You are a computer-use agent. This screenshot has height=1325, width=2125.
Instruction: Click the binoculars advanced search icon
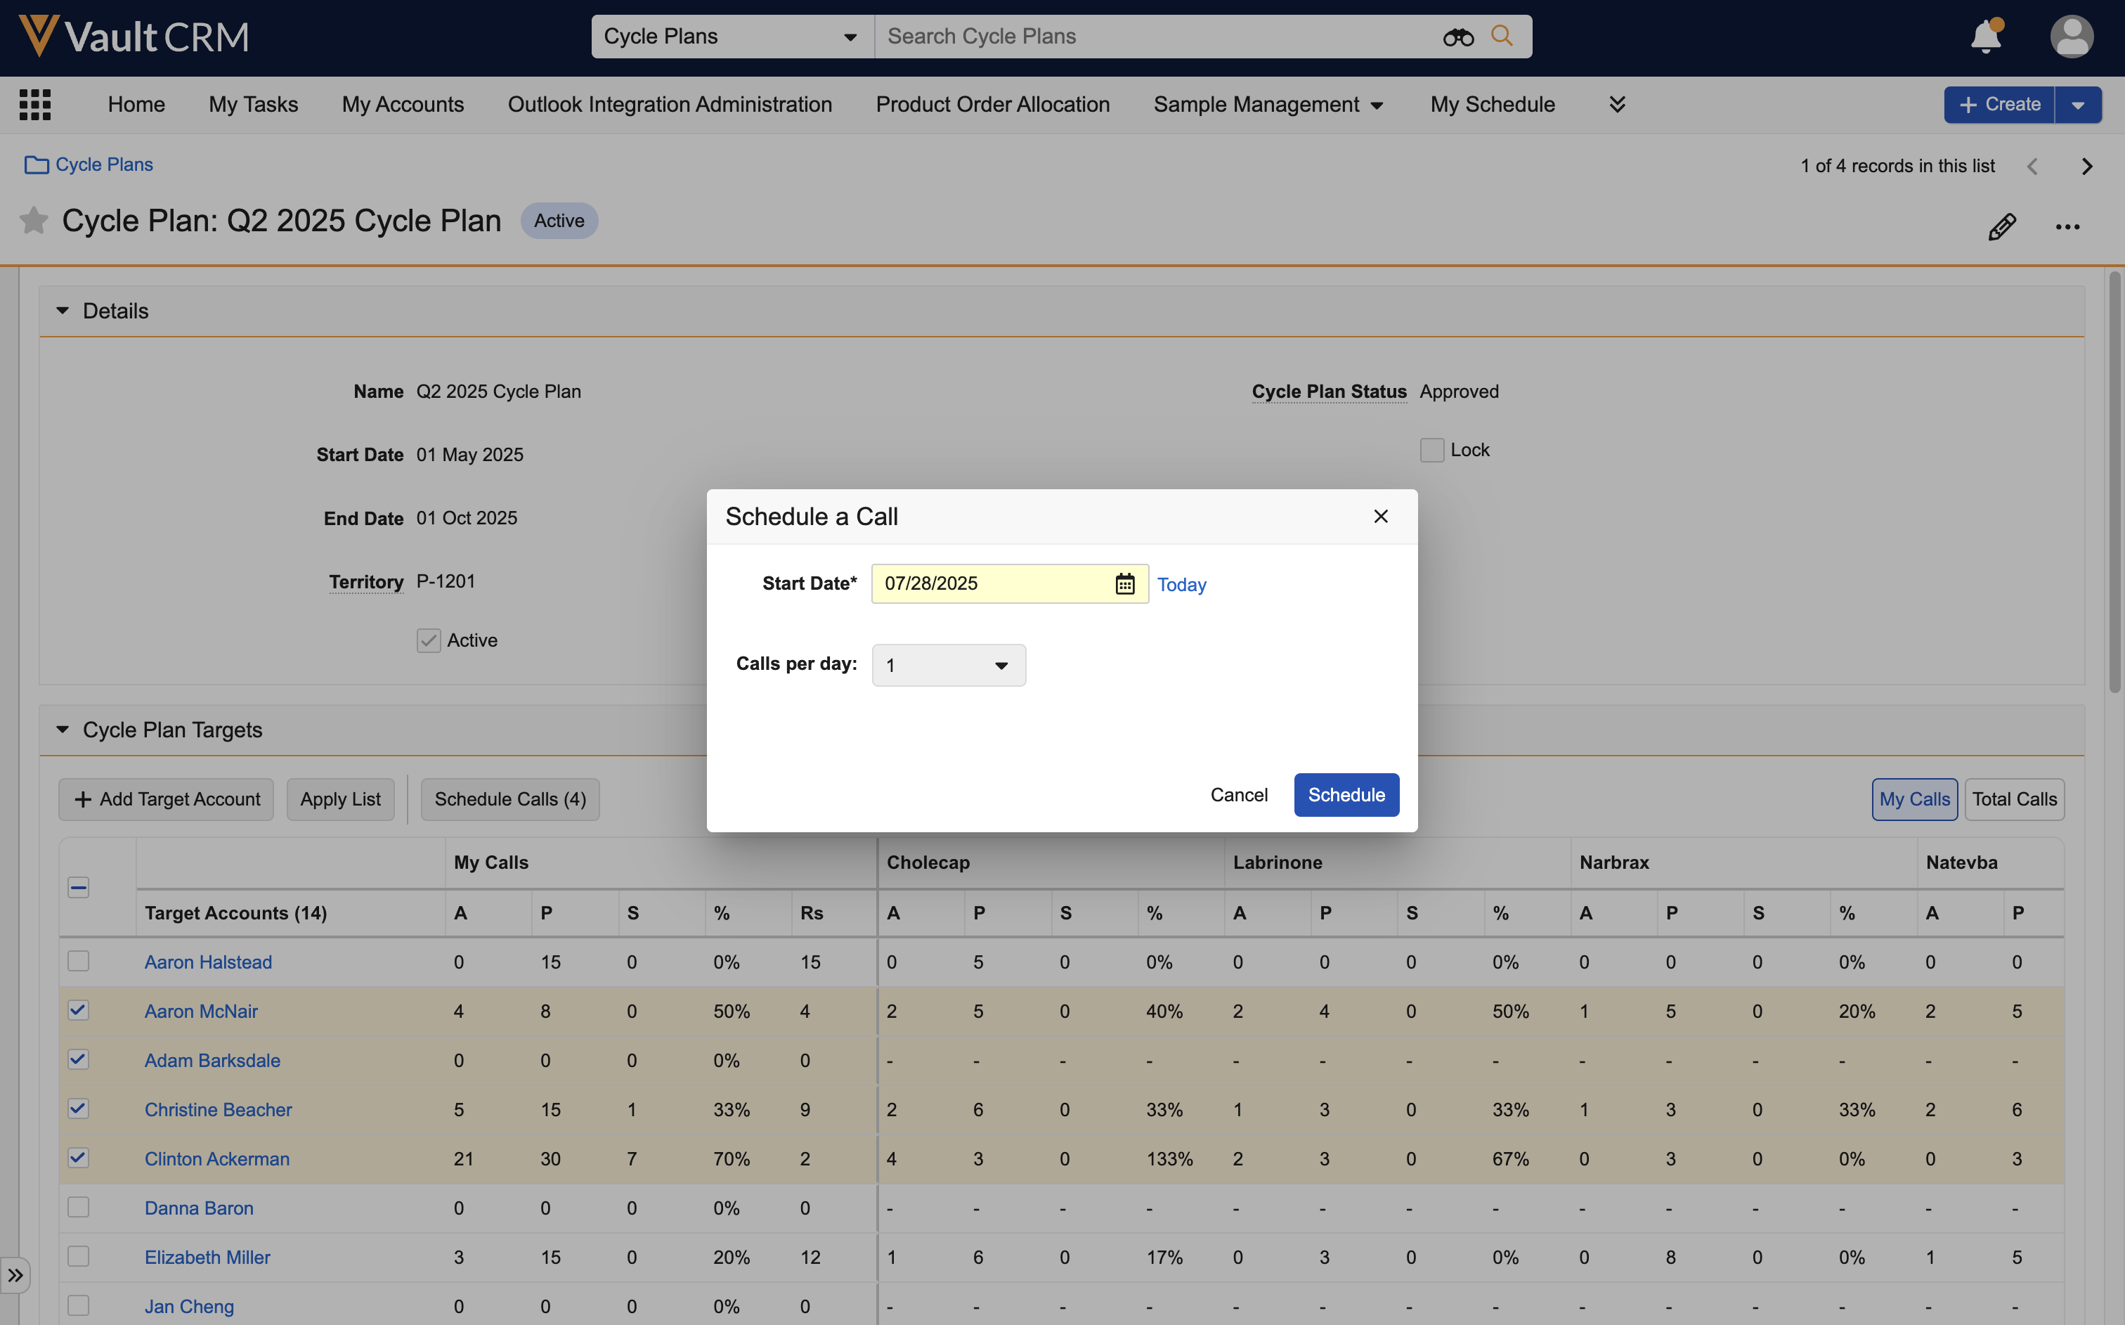point(1457,37)
